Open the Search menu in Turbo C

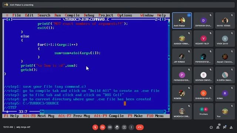(x=44, y=15)
